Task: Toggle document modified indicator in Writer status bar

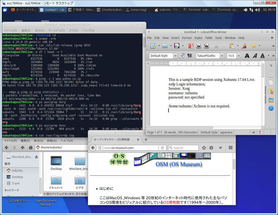Action: click(261, 132)
